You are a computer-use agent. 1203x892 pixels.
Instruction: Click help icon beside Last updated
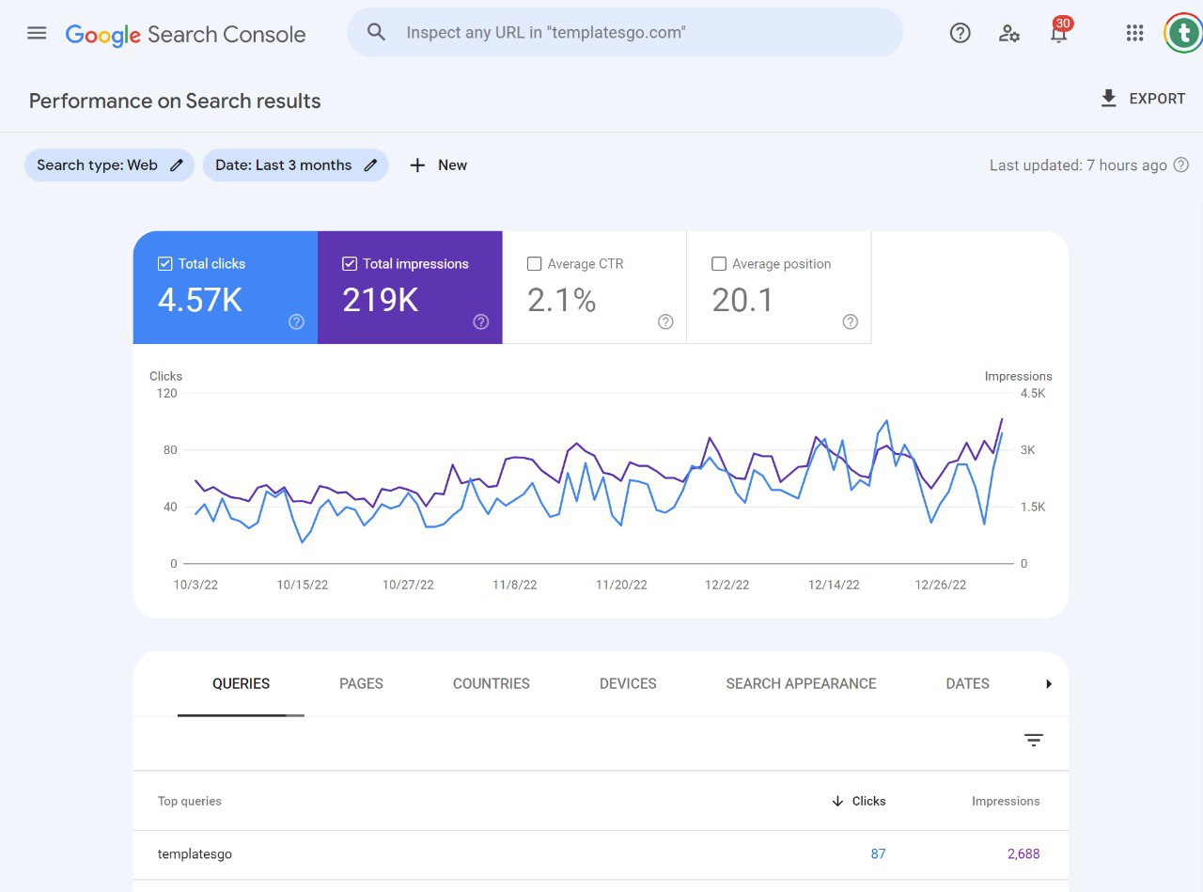pos(1181,165)
